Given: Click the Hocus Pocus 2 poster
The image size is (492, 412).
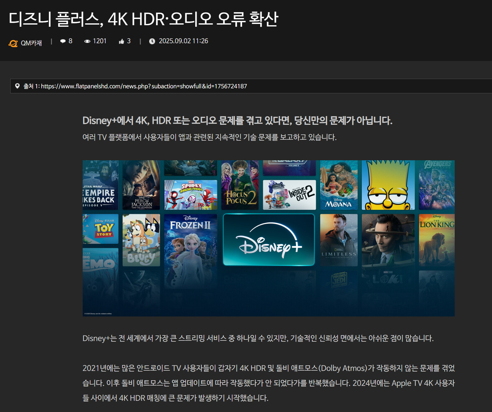Looking at the screenshot, I should tap(240, 185).
